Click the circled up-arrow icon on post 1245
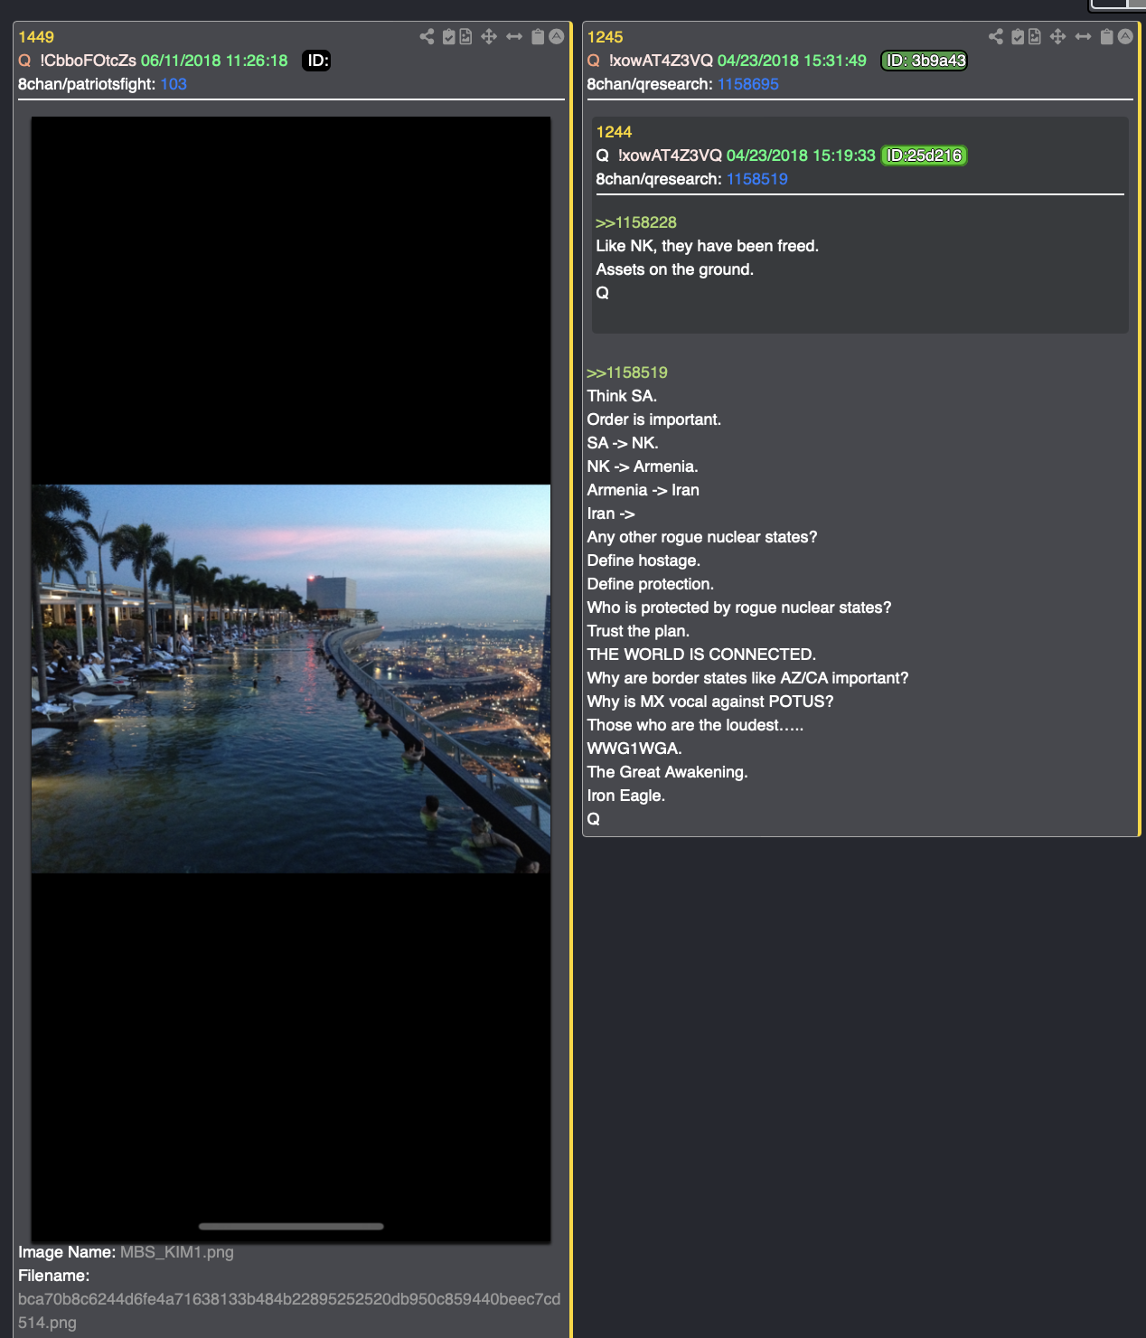Image resolution: width=1146 pixels, height=1338 pixels. (x=1125, y=36)
